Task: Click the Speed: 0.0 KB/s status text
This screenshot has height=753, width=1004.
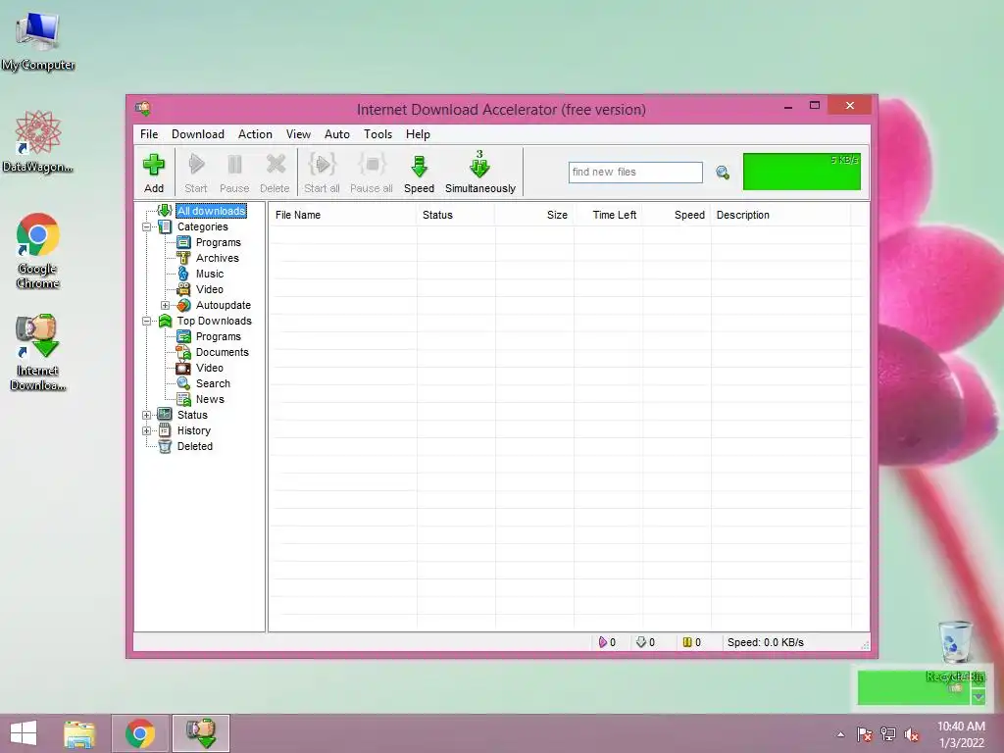Action: 765,642
